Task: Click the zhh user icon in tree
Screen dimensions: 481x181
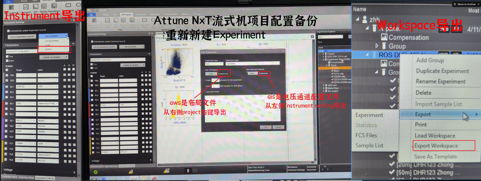Action: coord(364,19)
